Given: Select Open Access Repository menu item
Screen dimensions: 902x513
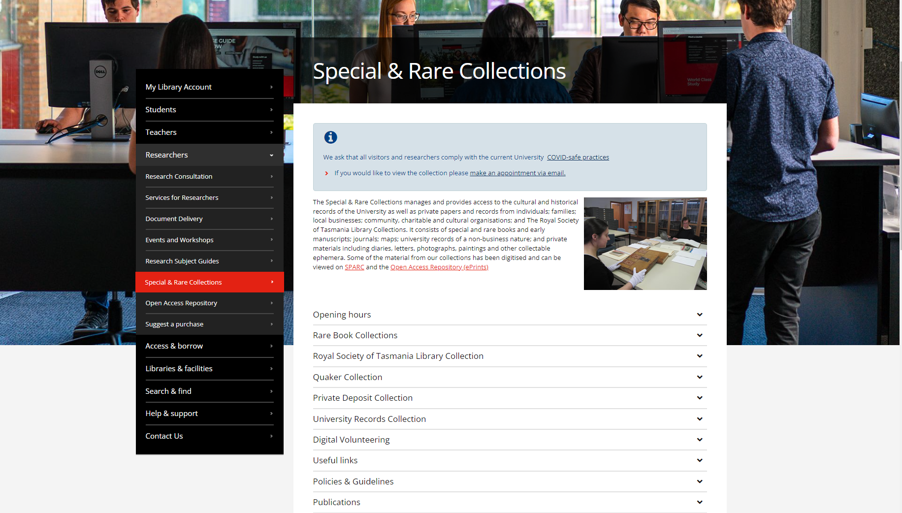Looking at the screenshot, I should coord(181,303).
